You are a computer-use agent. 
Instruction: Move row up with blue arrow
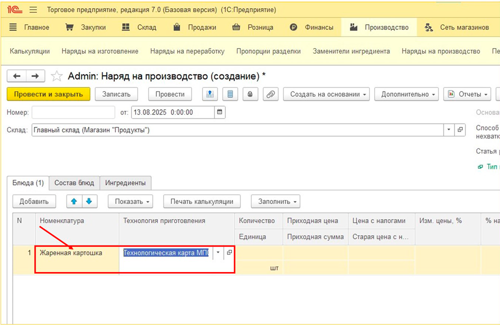(74, 201)
